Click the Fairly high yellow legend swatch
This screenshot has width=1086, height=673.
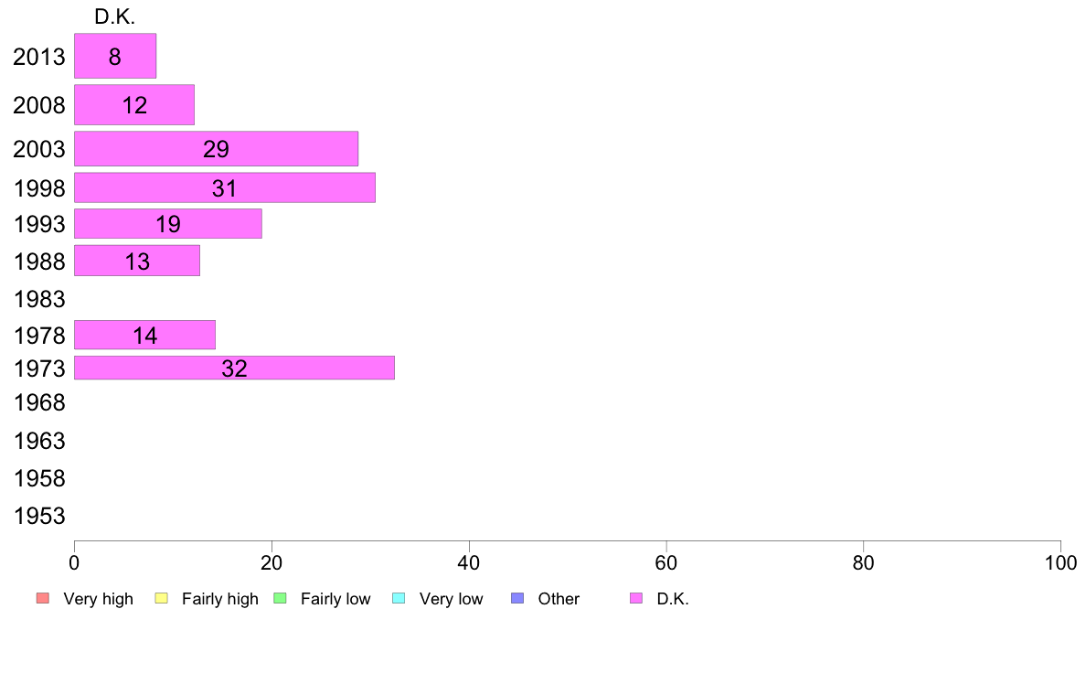(x=162, y=598)
